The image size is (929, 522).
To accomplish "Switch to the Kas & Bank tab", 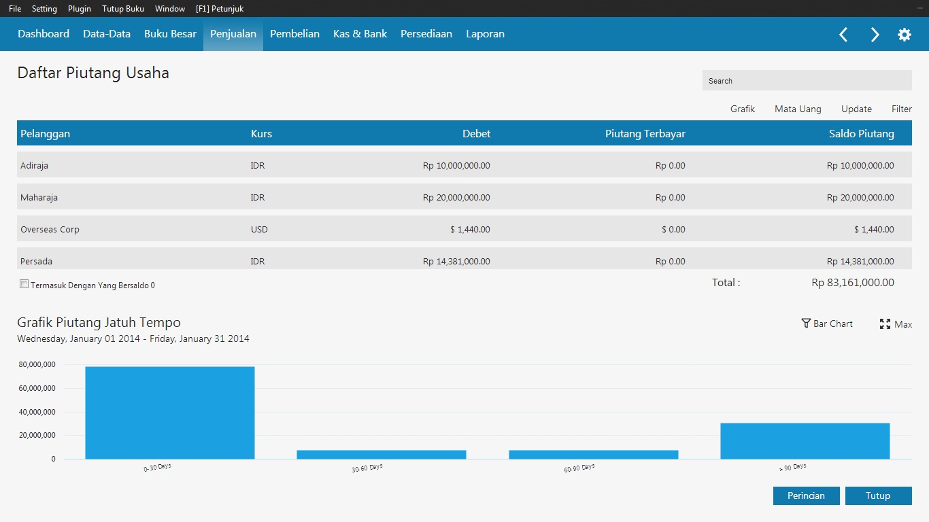I will [360, 34].
